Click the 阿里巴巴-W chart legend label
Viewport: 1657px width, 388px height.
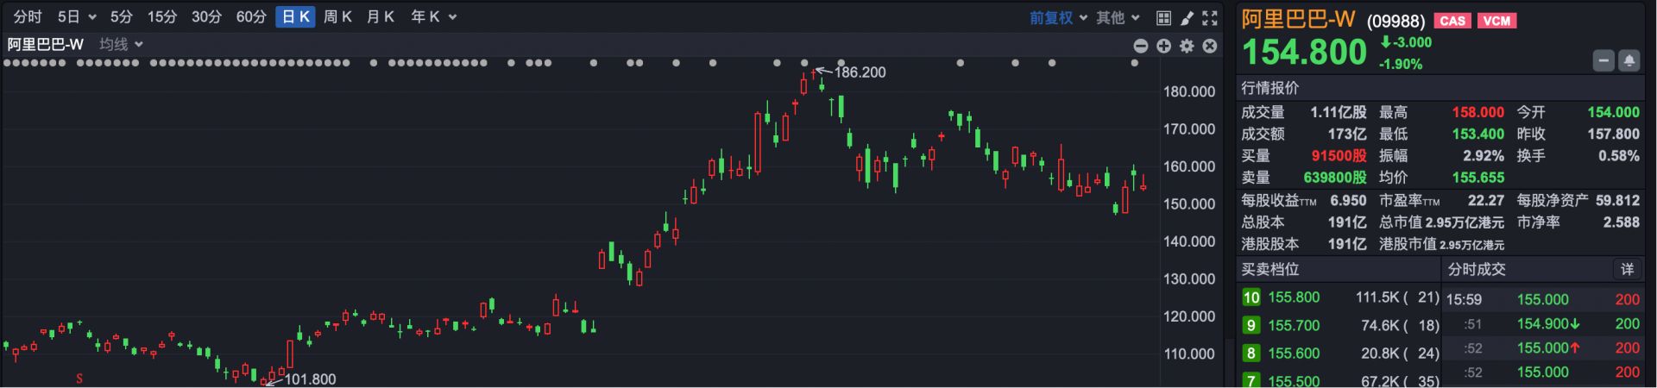[46, 44]
